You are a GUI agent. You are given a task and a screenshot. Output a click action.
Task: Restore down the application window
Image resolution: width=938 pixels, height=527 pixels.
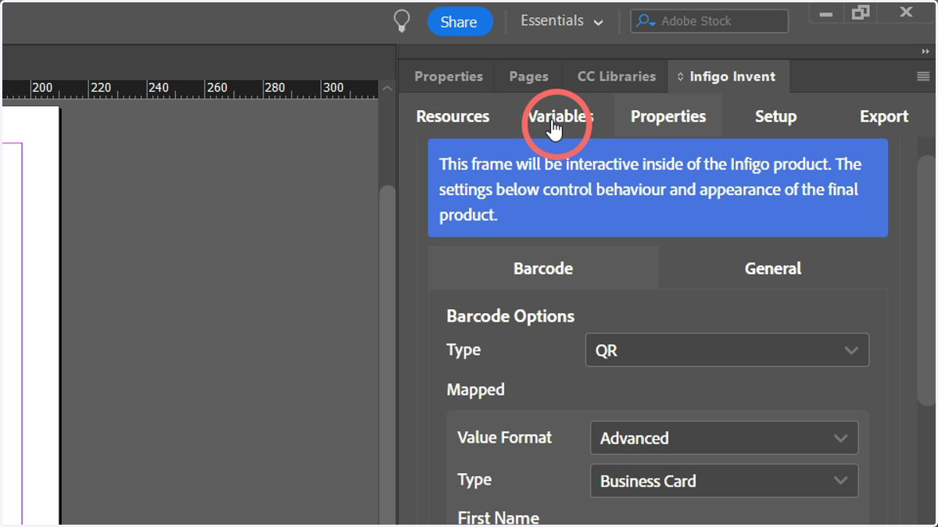(x=861, y=12)
